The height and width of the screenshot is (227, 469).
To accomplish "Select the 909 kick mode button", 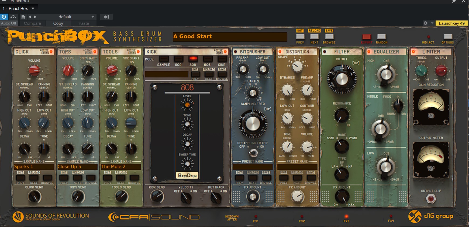I will (178, 59).
